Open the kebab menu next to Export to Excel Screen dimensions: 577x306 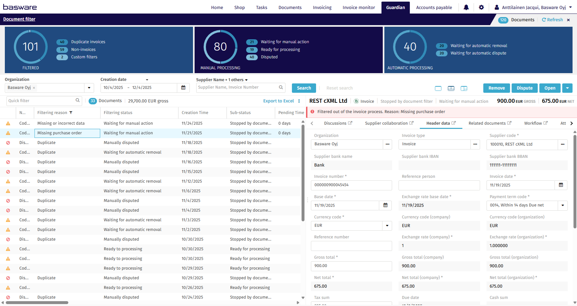click(299, 101)
